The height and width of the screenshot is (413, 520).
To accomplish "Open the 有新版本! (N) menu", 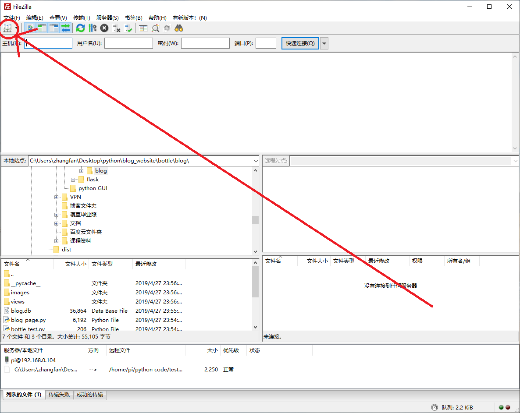I will pyautogui.click(x=190, y=18).
